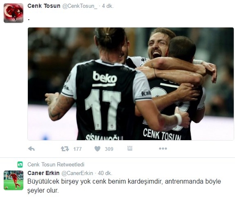Click the 309 likes count
235x200 pixels.
109,149
